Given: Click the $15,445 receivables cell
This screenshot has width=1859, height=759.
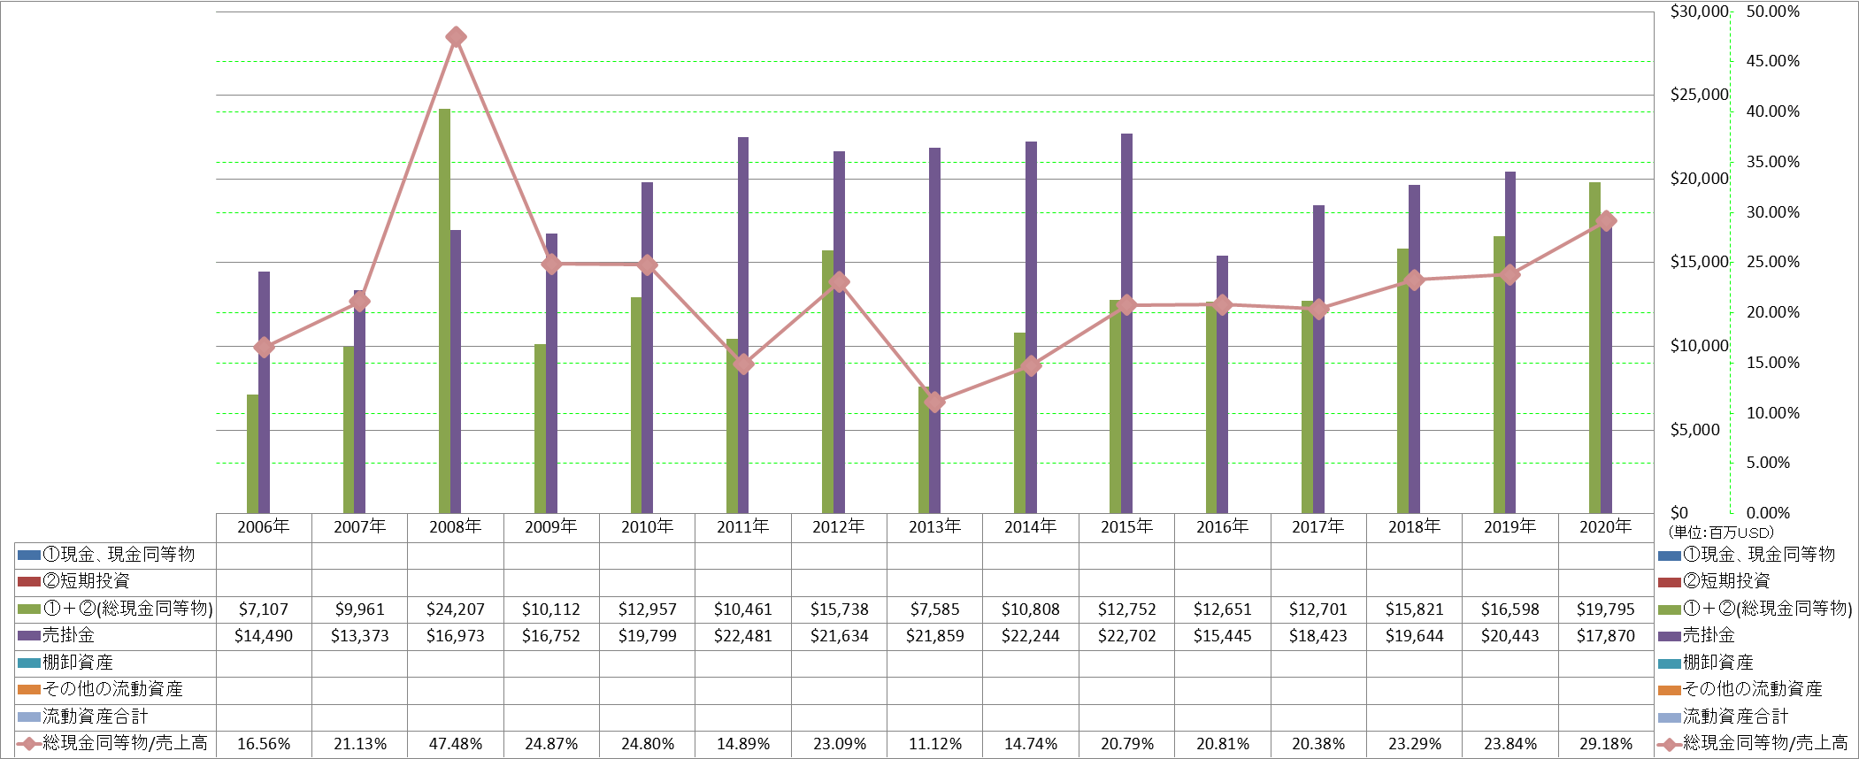Looking at the screenshot, I should tap(1223, 636).
